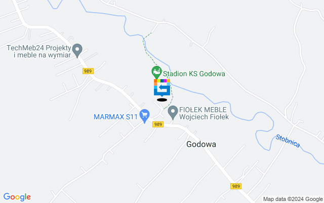Click the TechMeb24 Projekty i meble na wymiar label

39,51
